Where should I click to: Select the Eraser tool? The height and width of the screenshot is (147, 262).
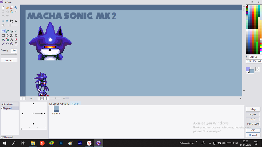pos(16,40)
